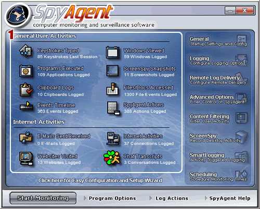Open the SpyAgent Actions binary icon
The height and width of the screenshot is (209, 260).
[x=113, y=108]
